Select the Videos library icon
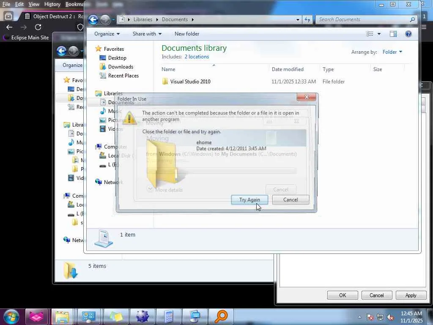Screen dimensions: 433x325 [103, 129]
